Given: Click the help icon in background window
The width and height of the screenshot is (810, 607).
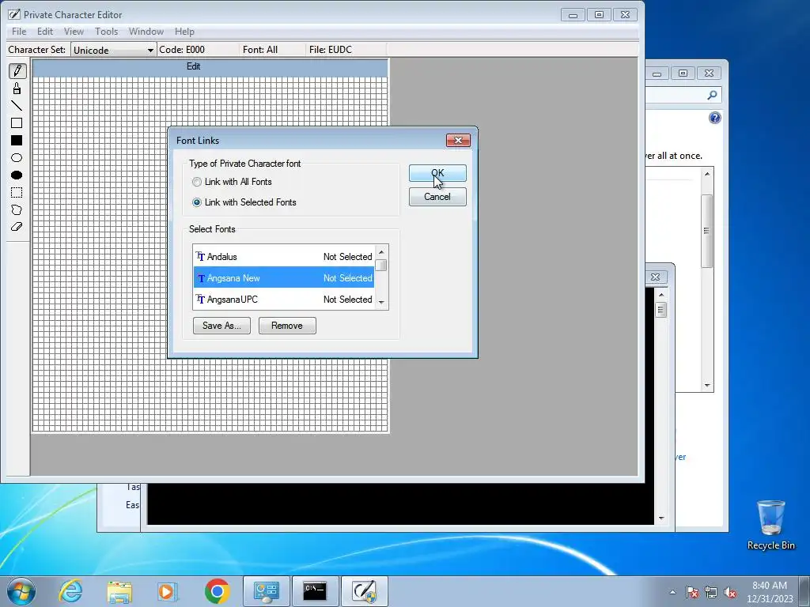Looking at the screenshot, I should click(714, 119).
